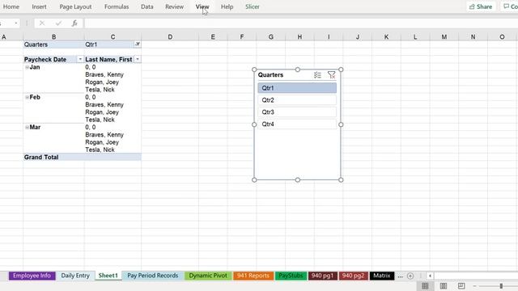This screenshot has width=518, height=291.
Task: Switch to Normal view icon
Action: pos(425,285)
